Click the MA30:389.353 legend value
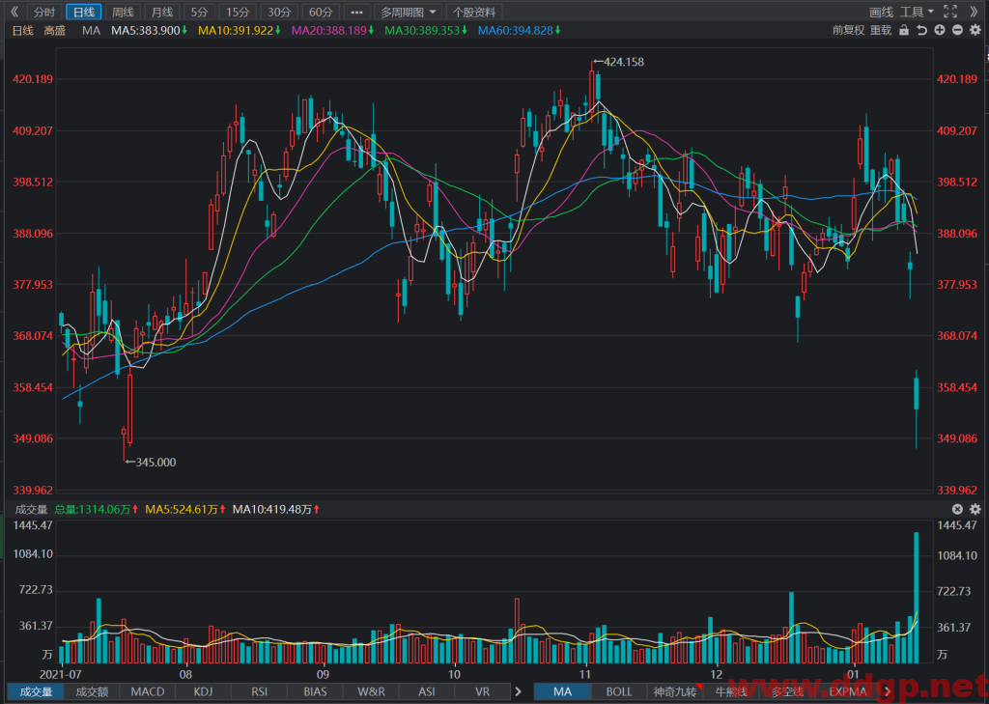 (x=426, y=30)
